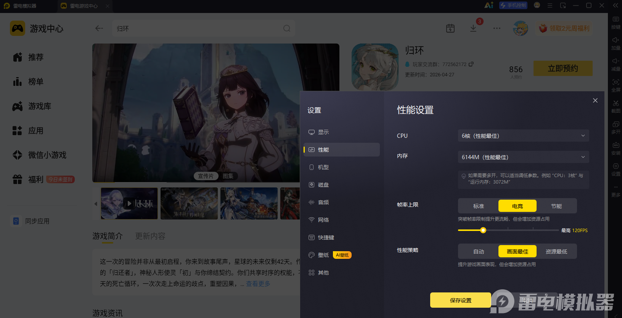
Task: Expand the CPU cores dropdown
Action: tap(524, 136)
